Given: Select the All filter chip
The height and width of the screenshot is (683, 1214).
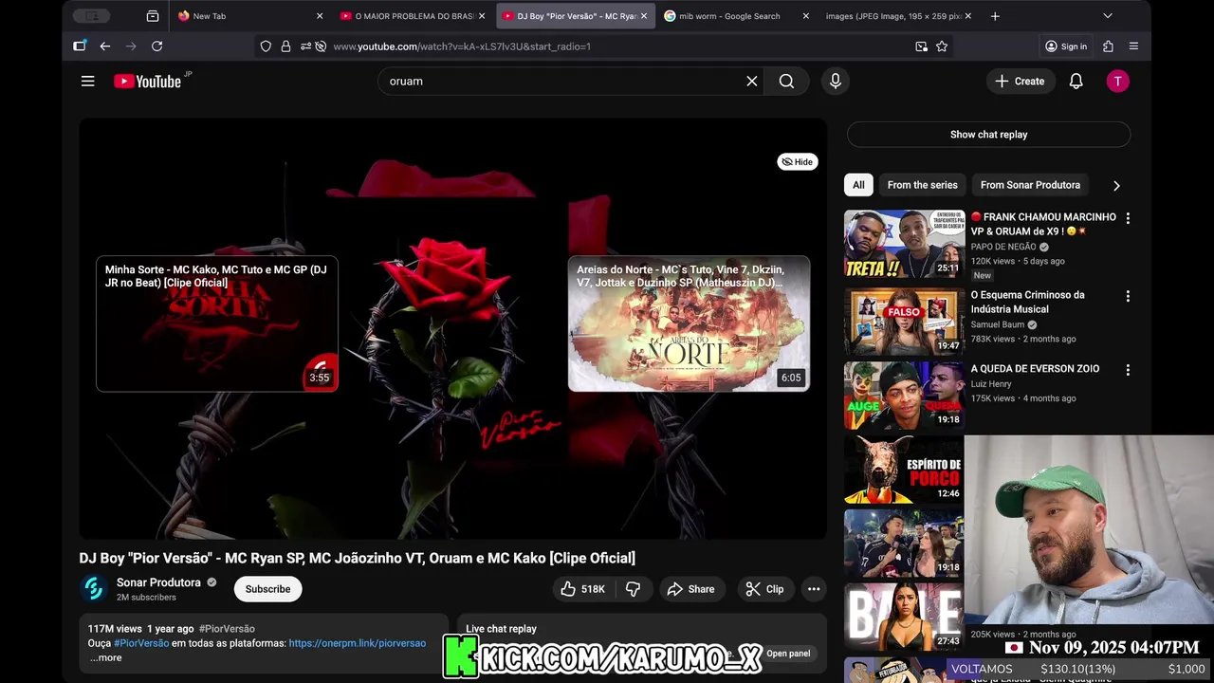Looking at the screenshot, I should [858, 185].
